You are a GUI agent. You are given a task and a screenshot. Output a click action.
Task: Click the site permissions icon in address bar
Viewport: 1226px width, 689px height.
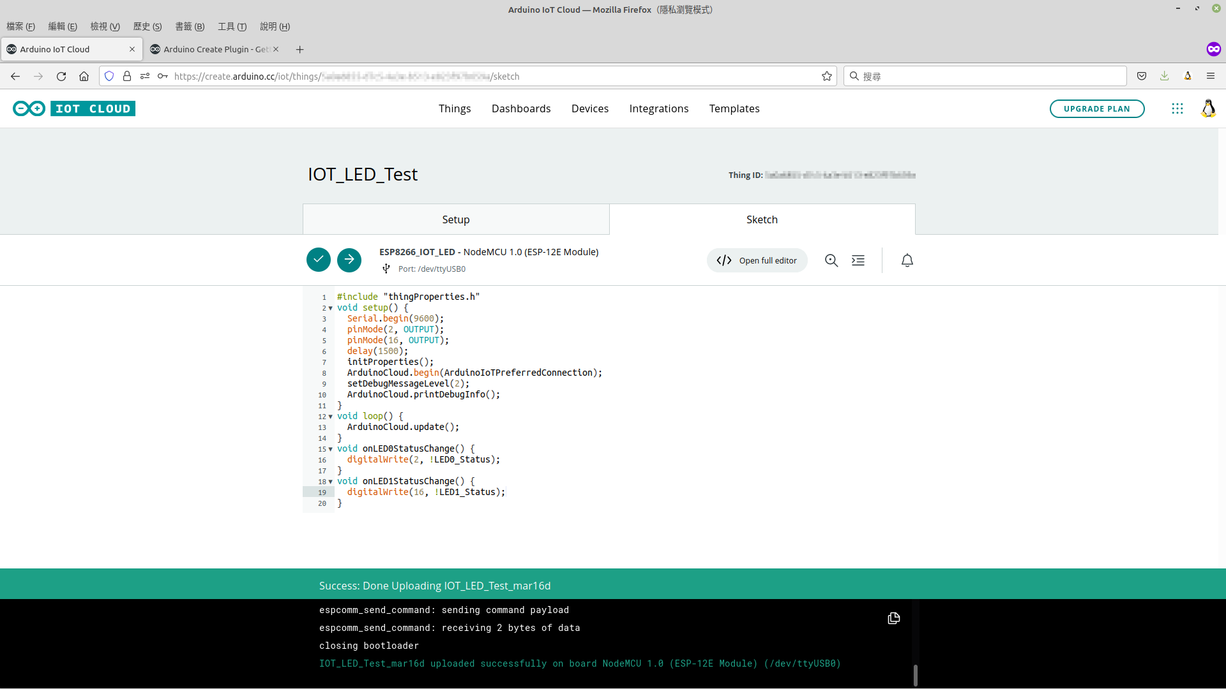coord(145,76)
